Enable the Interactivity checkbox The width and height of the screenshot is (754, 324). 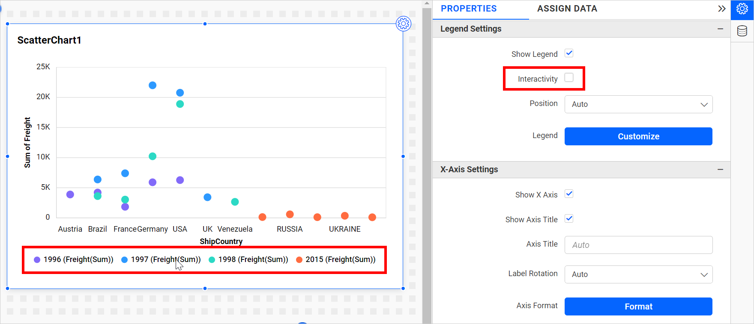[x=569, y=77]
